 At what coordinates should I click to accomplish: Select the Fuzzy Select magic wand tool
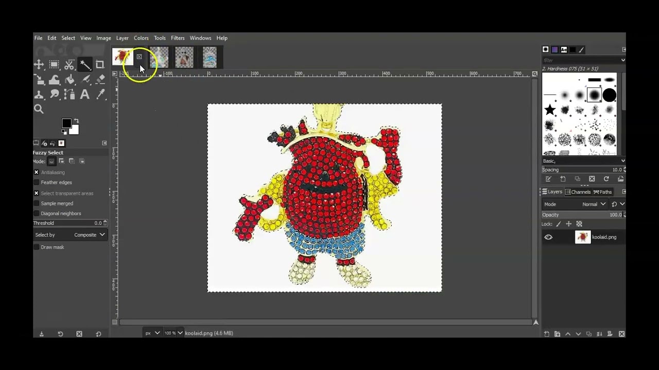(x=85, y=65)
